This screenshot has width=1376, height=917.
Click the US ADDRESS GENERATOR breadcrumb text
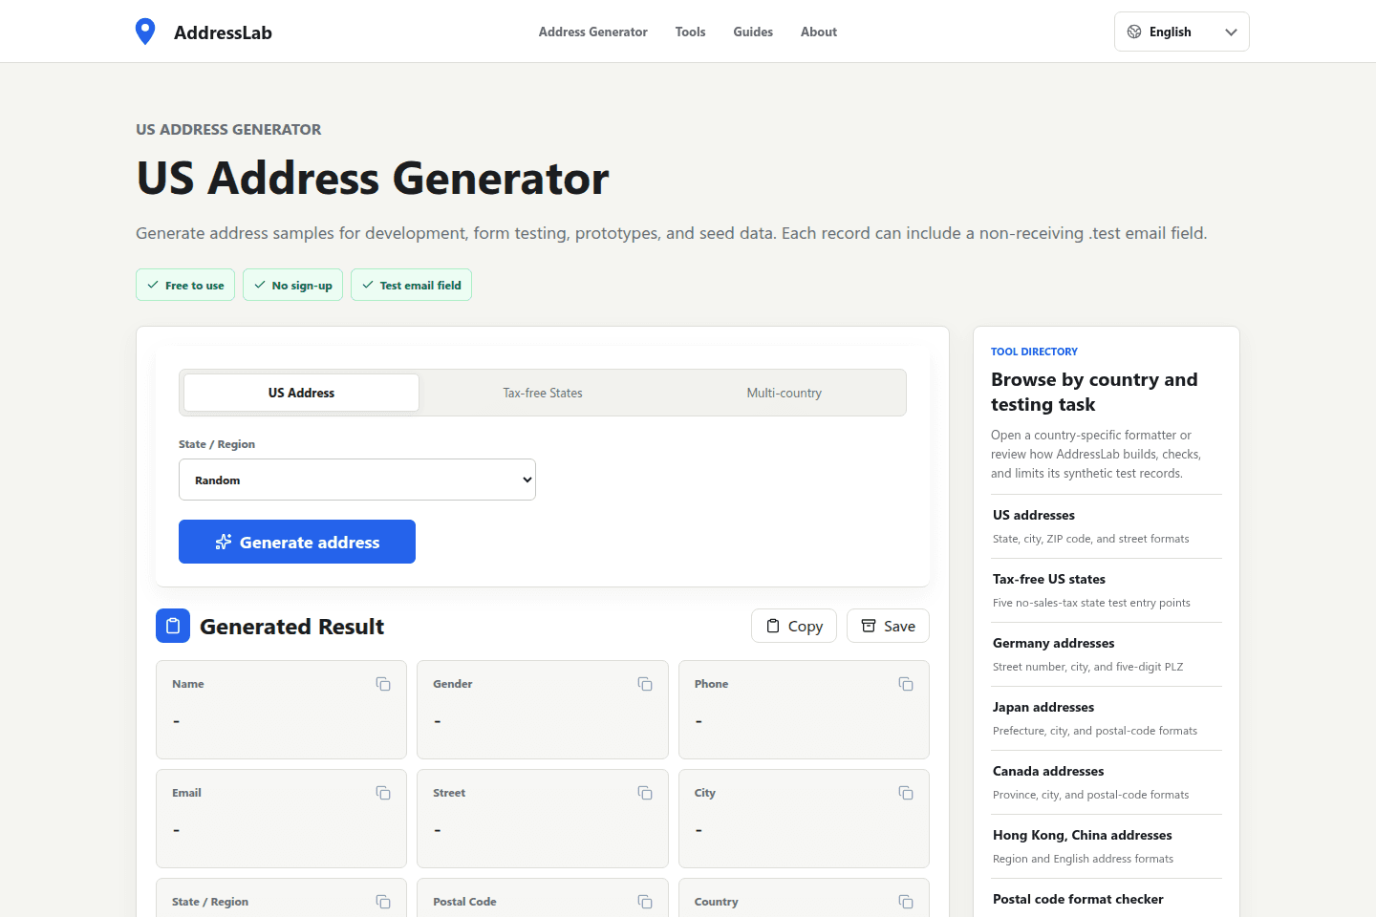coord(228,129)
